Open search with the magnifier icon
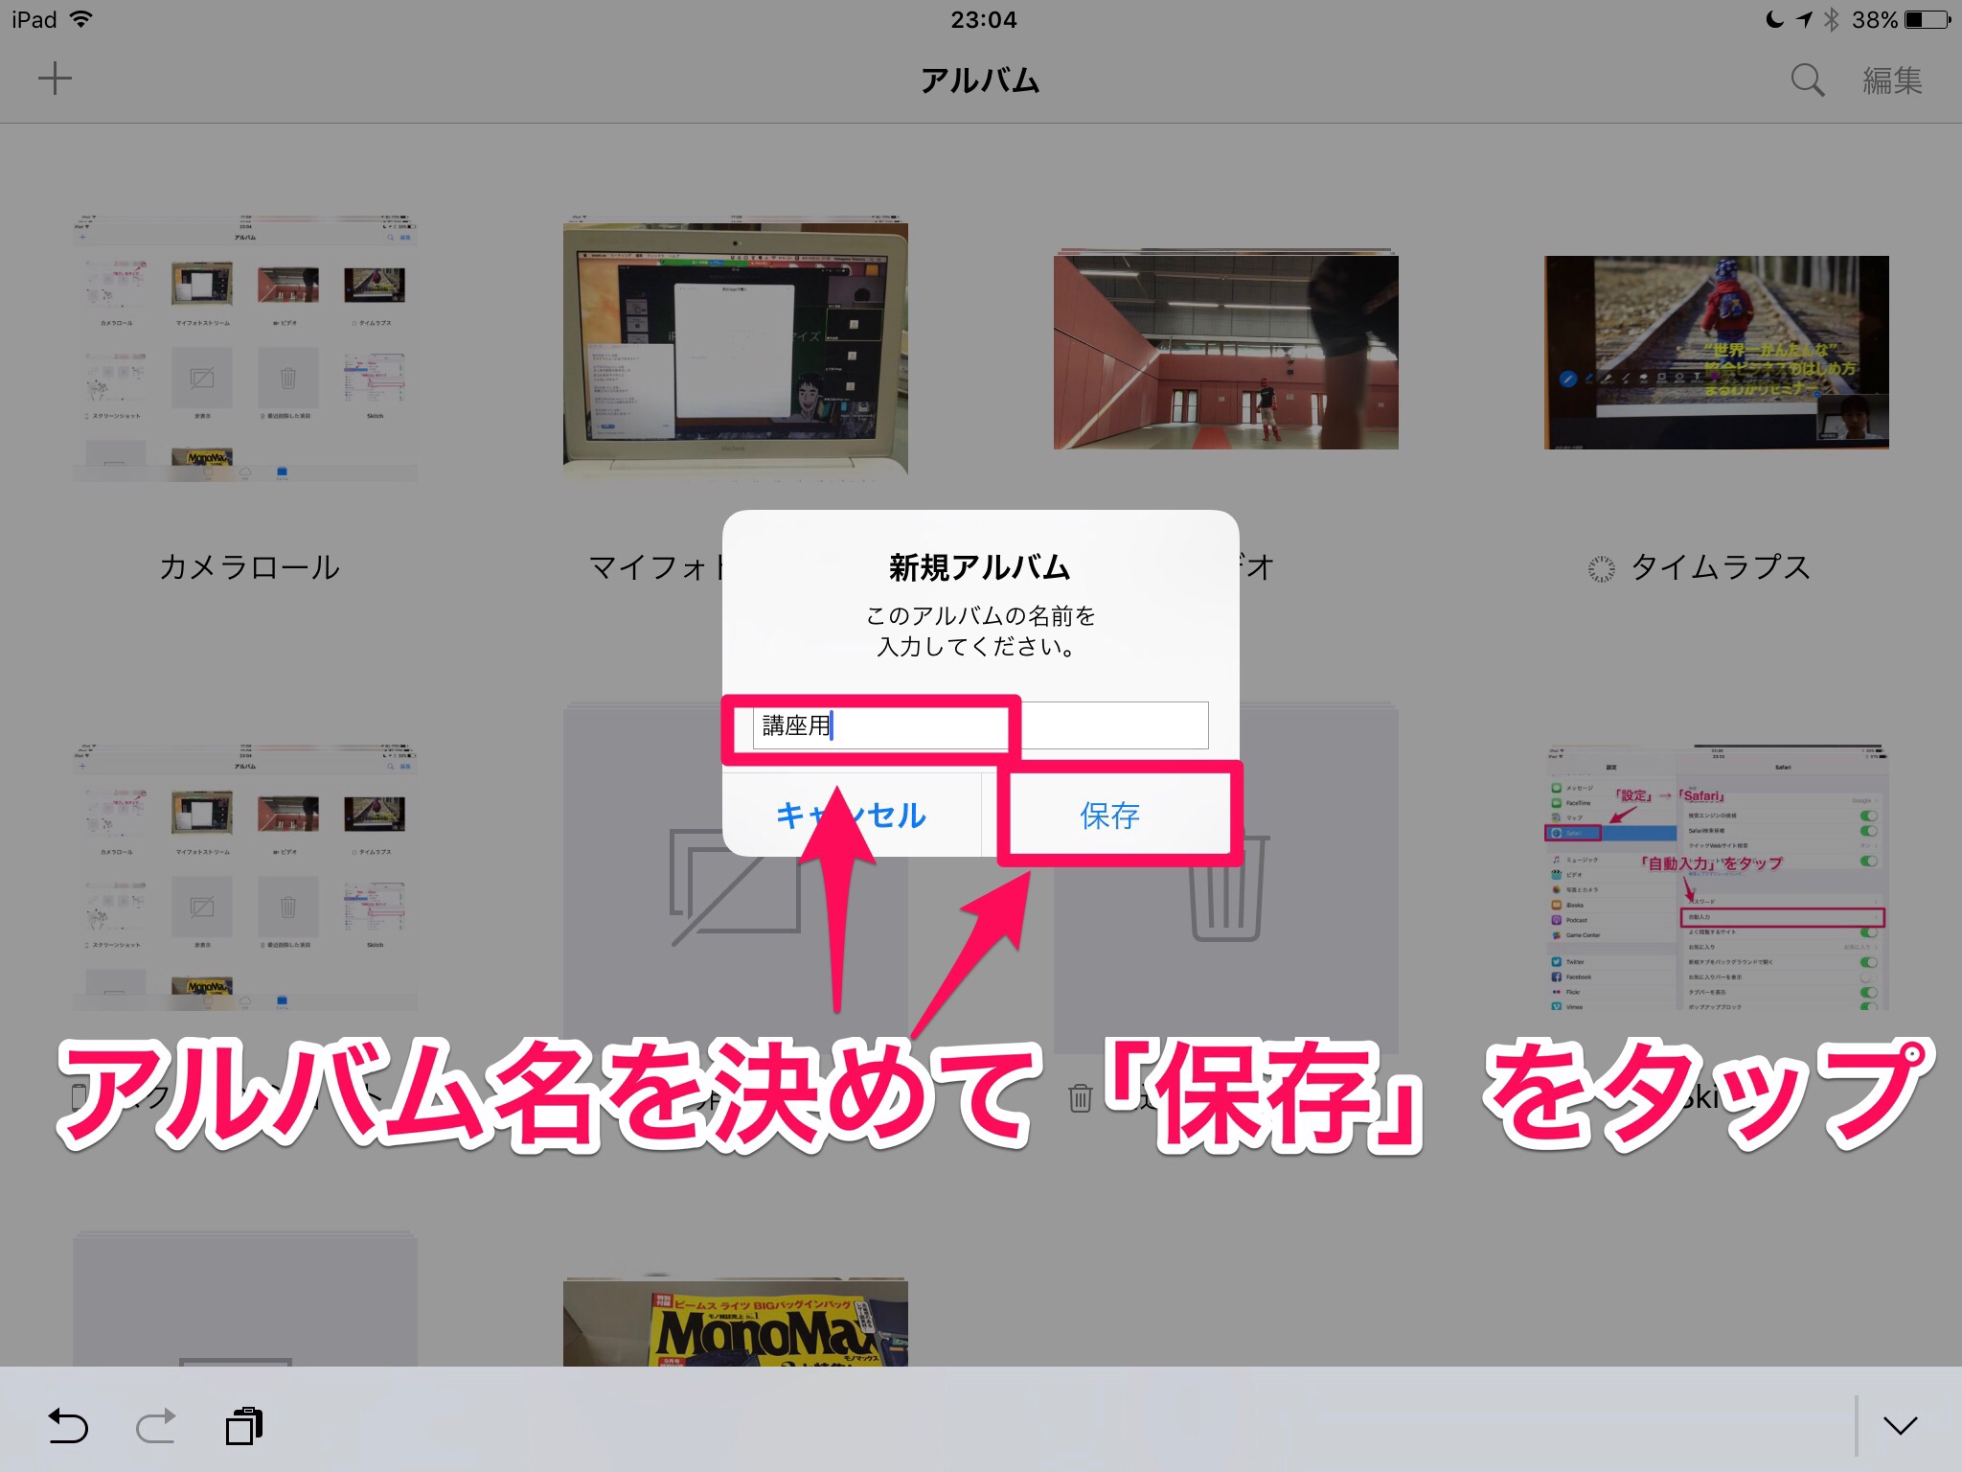The width and height of the screenshot is (1962, 1472). pos(1807,80)
